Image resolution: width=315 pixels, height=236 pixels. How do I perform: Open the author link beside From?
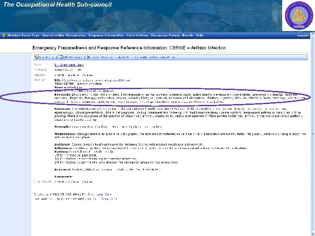69,65
